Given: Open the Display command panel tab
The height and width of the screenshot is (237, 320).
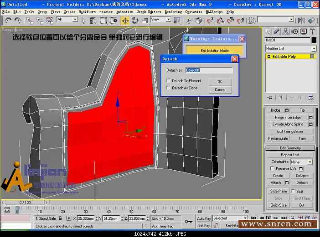Looking at the screenshot, I should point(304,31).
